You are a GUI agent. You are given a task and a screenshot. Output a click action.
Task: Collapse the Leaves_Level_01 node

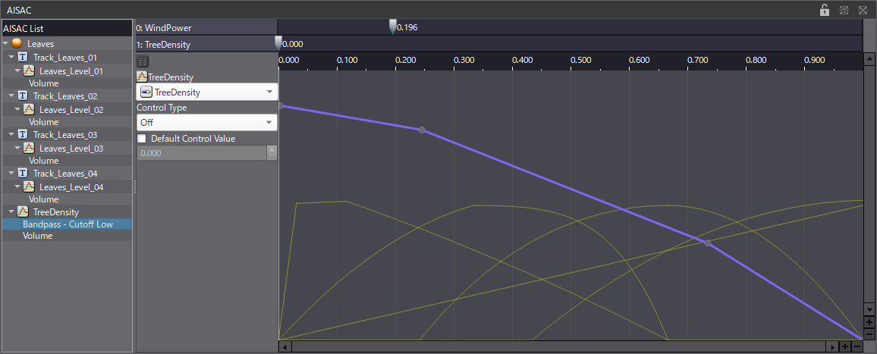coord(17,71)
